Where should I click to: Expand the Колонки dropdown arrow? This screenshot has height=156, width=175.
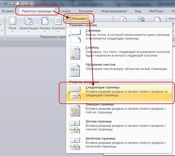tap(58, 32)
